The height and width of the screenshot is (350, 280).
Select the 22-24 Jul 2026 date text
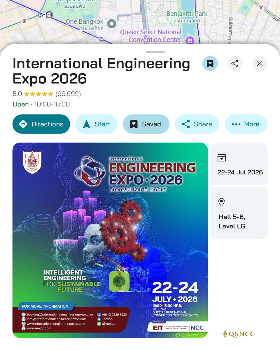[240, 172]
